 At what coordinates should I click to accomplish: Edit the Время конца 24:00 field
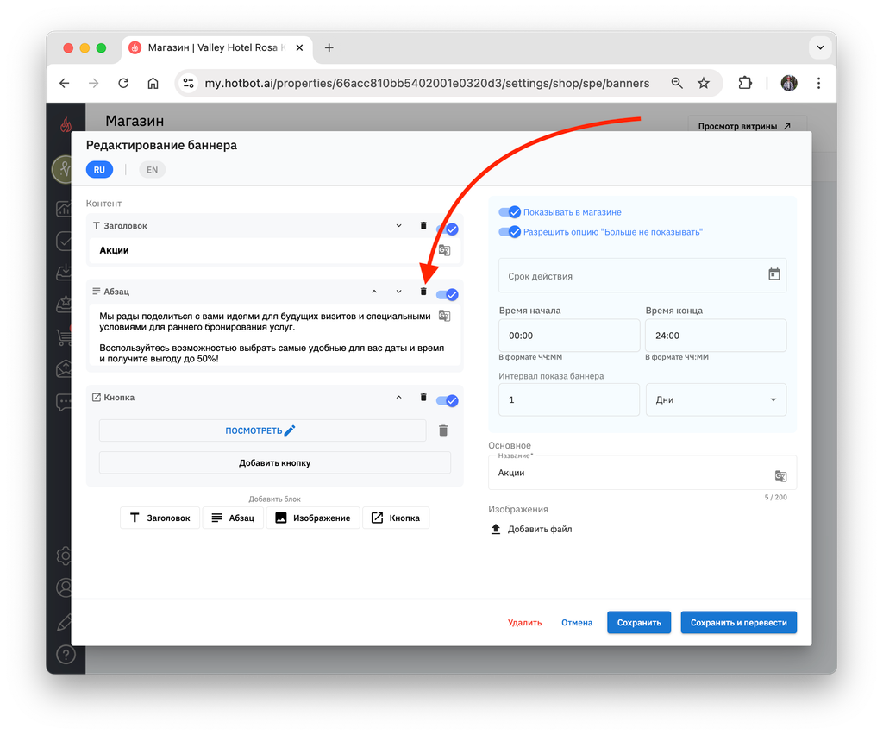pyautogui.click(x=715, y=336)
